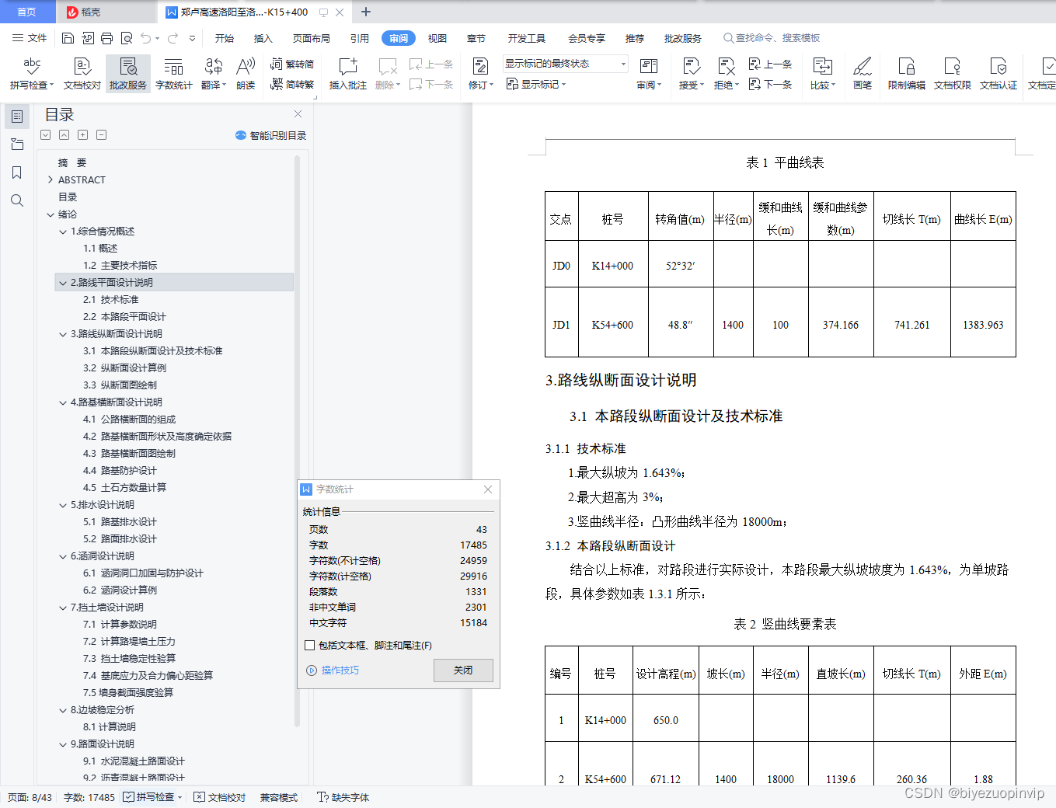
Task: Click 智能识别目录 button
Action: (271, 135)
